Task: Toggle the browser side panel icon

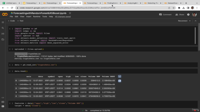Action: tap(188, 8)
